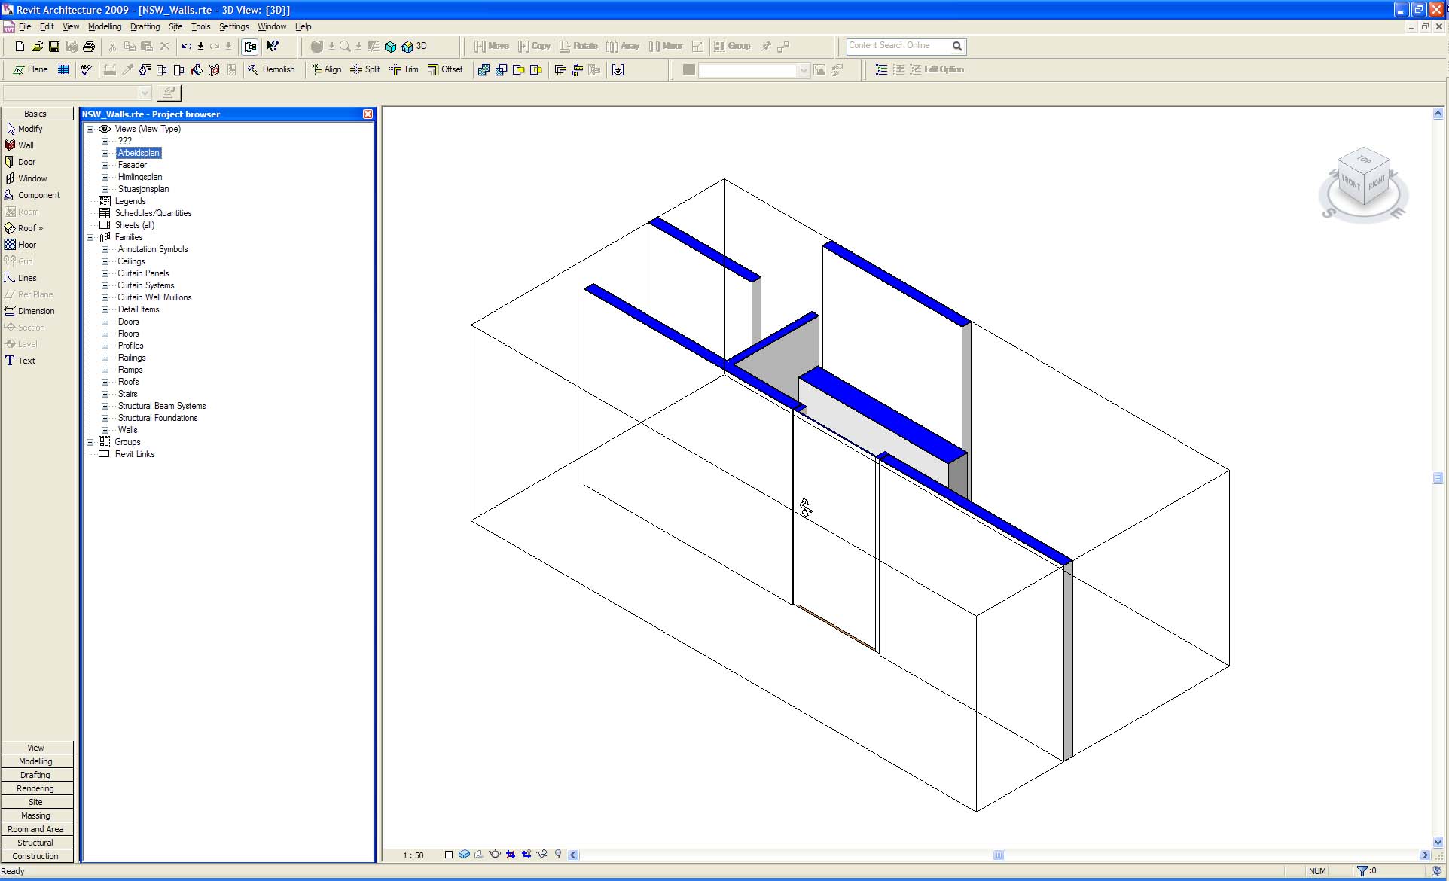Toggle the Project Browser toolbar button
The height and width of the screenshot is (881, 1449).
(x=250, y=47)
